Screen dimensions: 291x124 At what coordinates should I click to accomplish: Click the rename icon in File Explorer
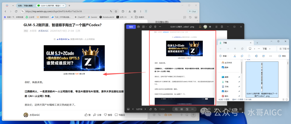tap(256, 56)
